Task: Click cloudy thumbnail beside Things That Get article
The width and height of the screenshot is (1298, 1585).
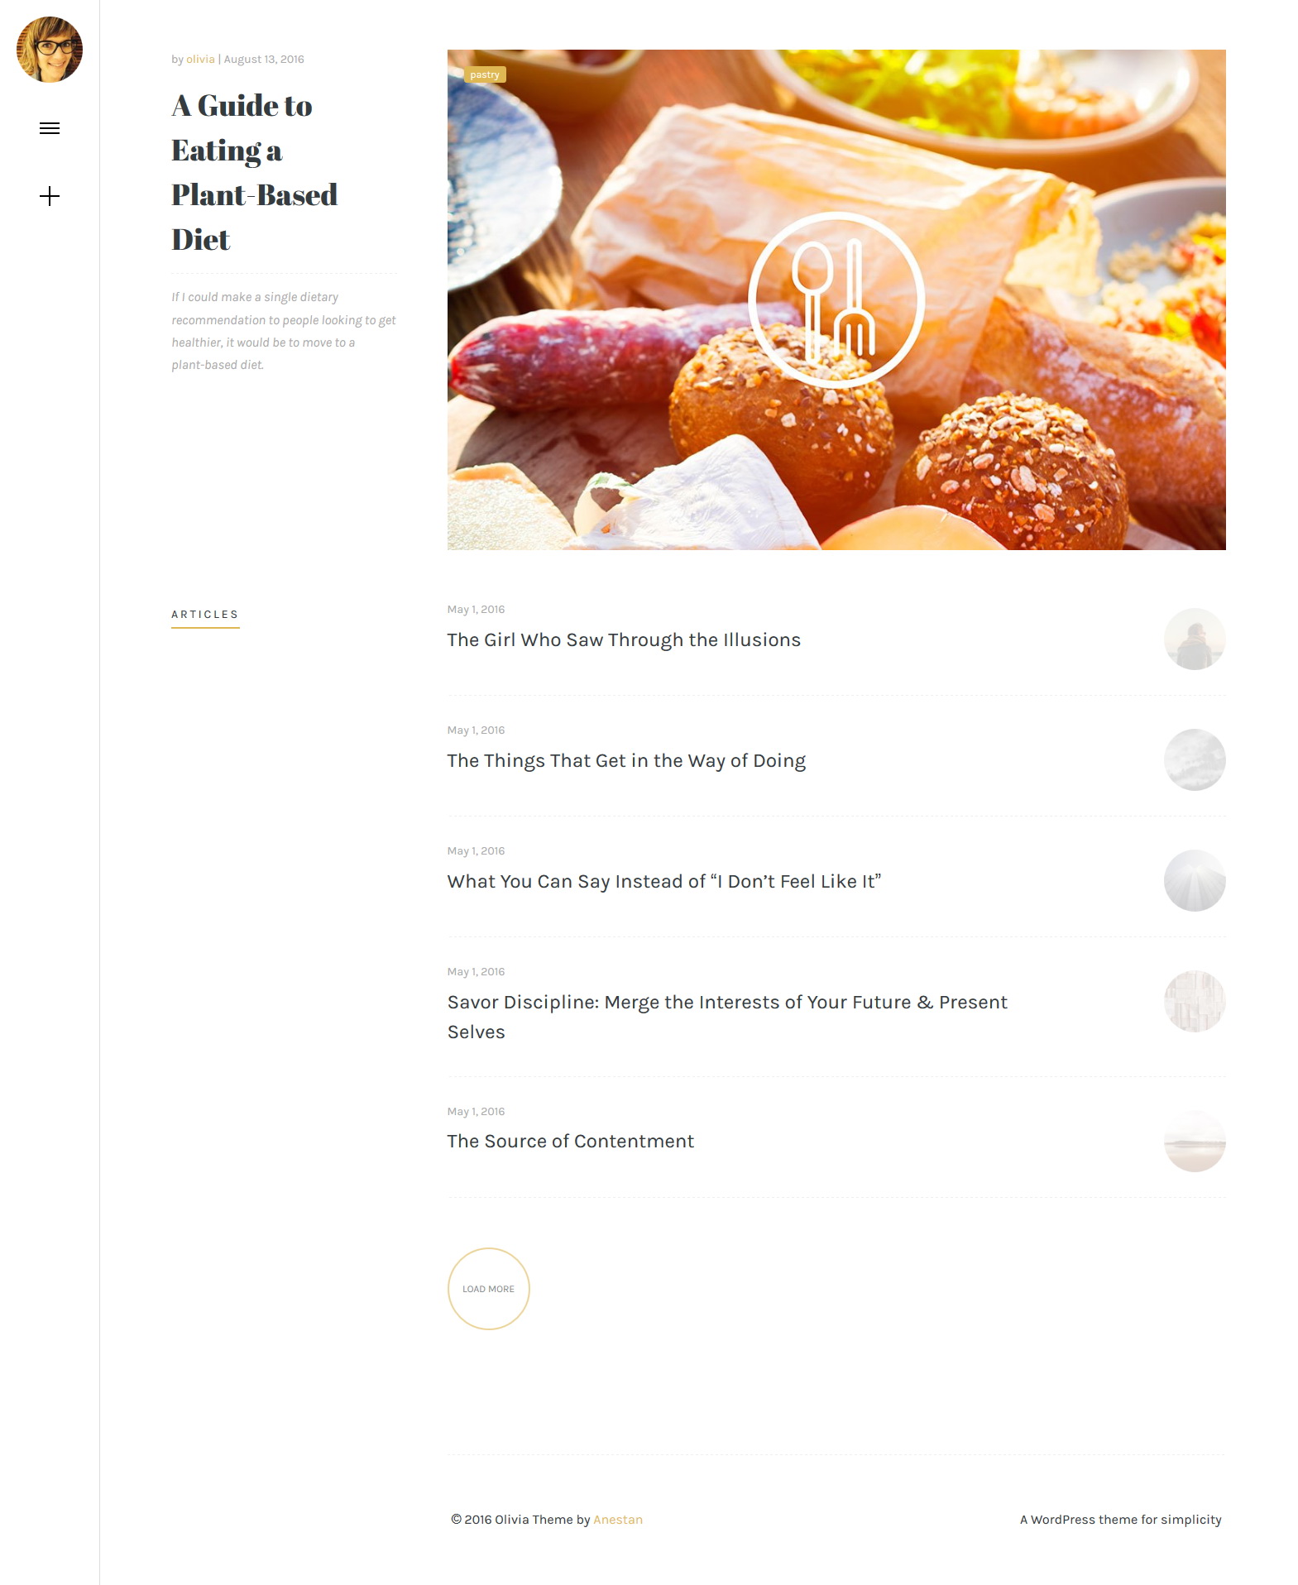Action: tap(1195, 760)
